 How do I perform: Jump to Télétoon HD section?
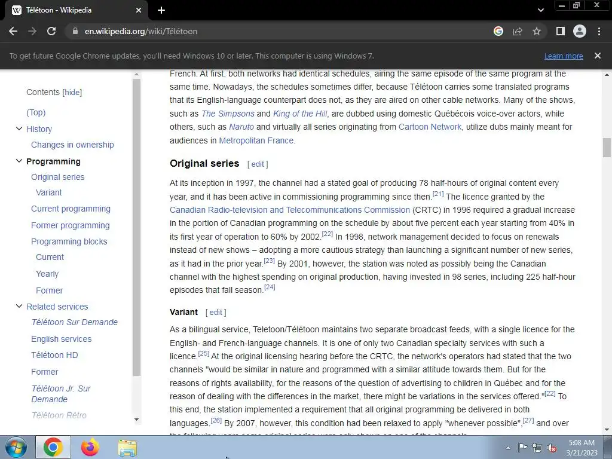tap(54, 355)
